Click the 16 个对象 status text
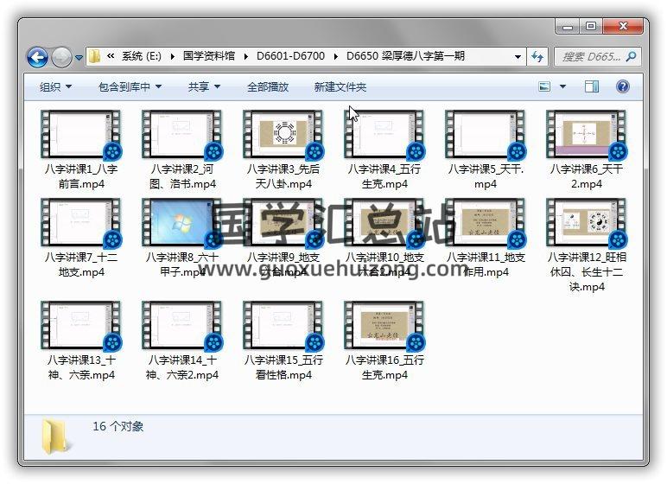 118,426
